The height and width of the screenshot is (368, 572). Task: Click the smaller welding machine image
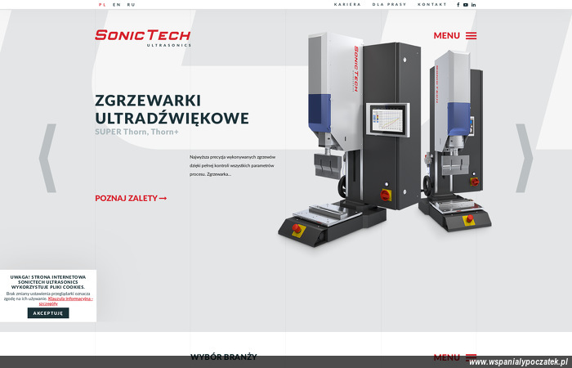coord(455,141)
